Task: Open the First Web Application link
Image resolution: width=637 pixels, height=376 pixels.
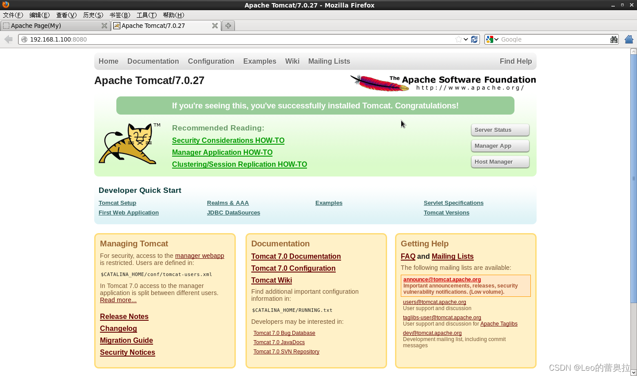Action: (129, 212)
